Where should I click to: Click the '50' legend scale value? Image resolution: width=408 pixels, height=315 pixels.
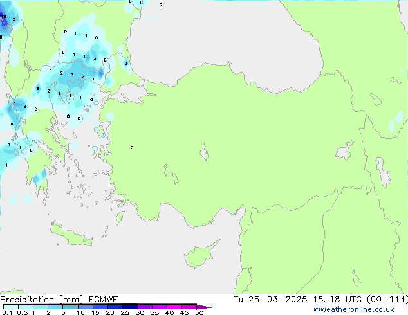click(x=199, y=312)
